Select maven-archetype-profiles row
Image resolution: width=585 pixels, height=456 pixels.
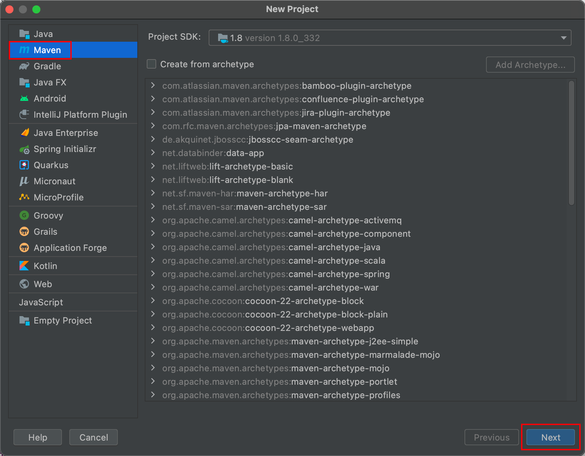pos(356,395)
